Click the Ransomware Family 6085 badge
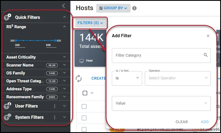The height and width of the screenshot is (133, 221). coord(52,97)
